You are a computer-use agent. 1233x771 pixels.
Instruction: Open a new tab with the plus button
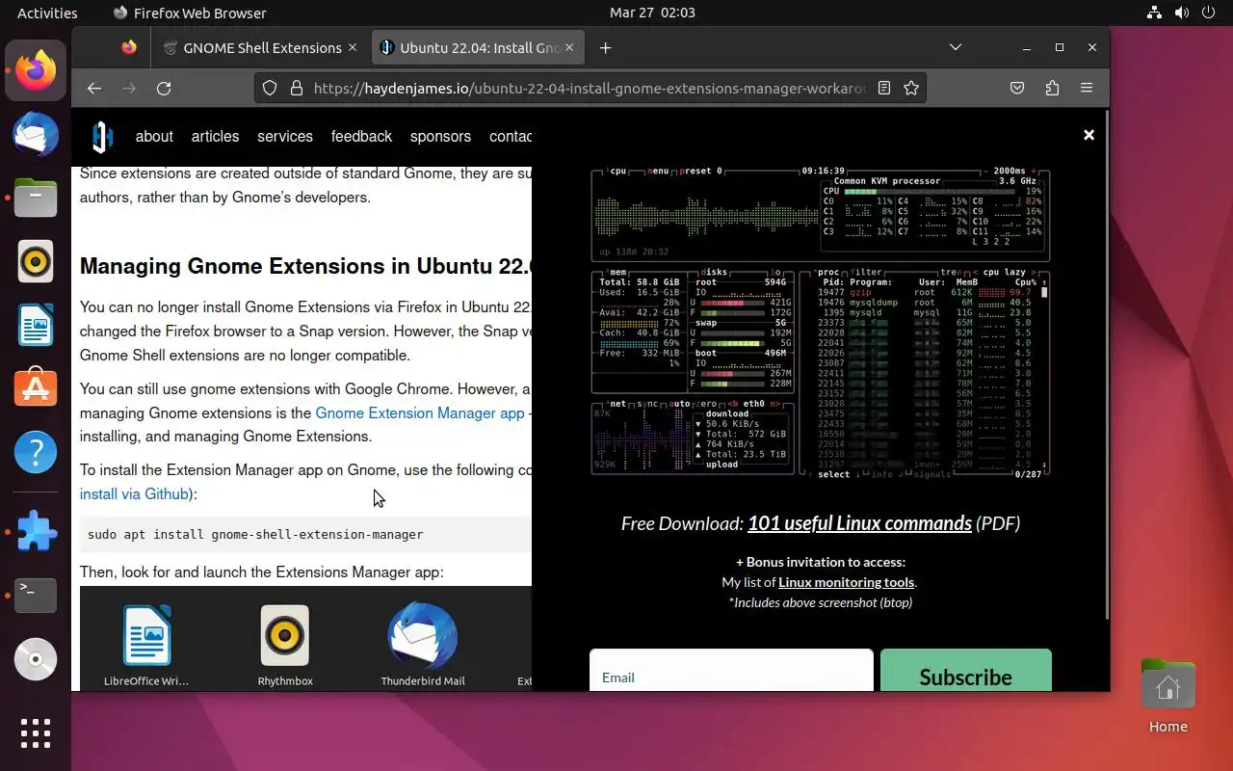point(605,47)
